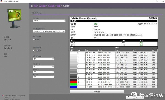The image size is (165, 100).
Task: Go to 主页 in the breadcrumb
Action: [35, 6]
